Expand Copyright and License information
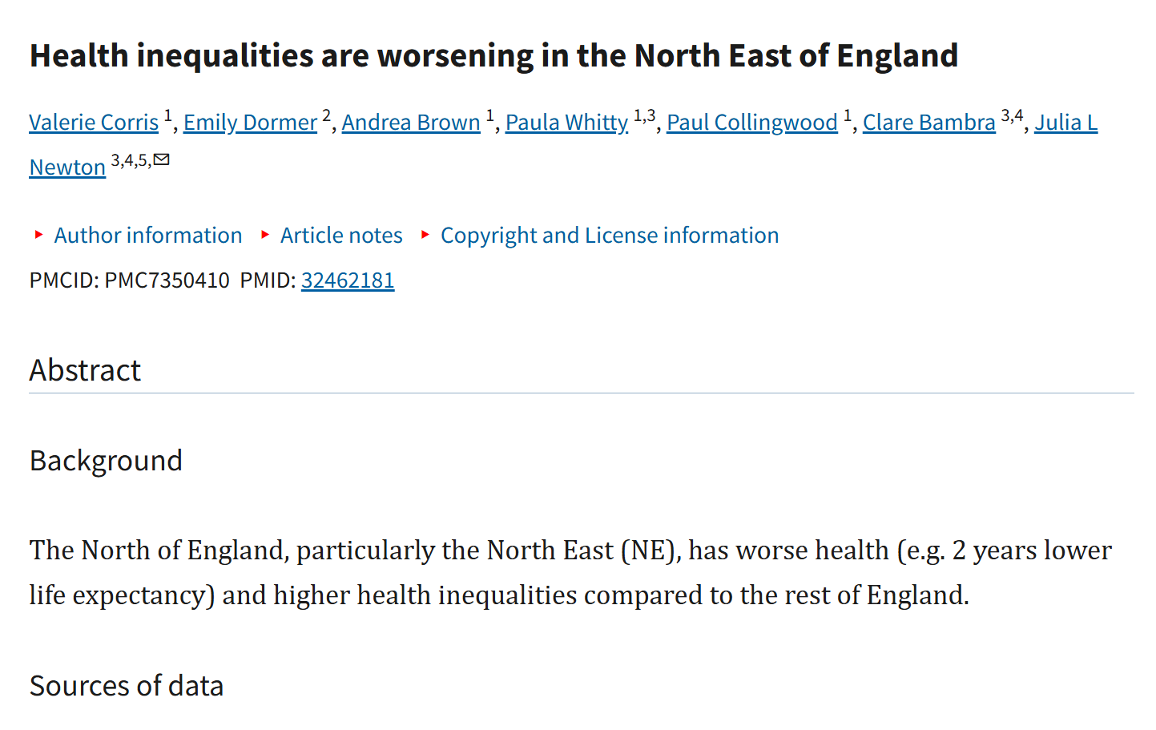Viewport: 1156px width, 730px height. (600, 235)
